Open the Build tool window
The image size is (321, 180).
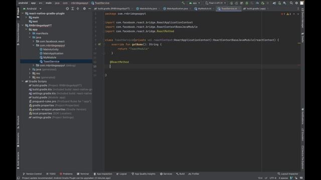180,174
